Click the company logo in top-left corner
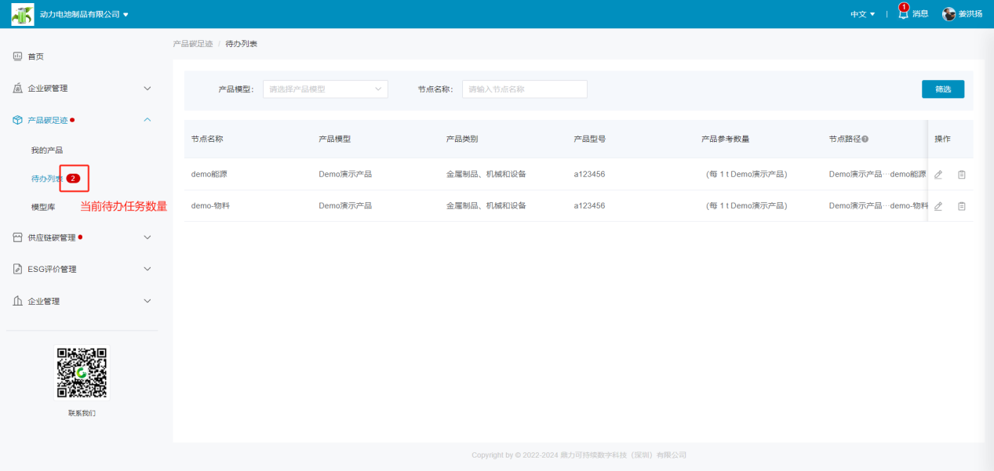The width and height of the screenshot is (994, 471). (x=23, y=14)
